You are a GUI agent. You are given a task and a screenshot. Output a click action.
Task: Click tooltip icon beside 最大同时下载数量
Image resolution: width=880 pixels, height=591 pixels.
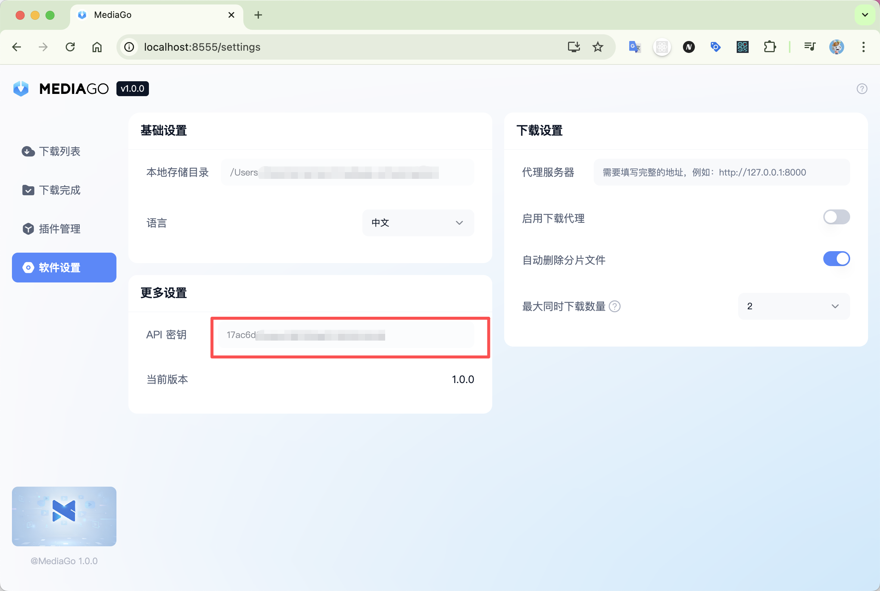[615, 306]
